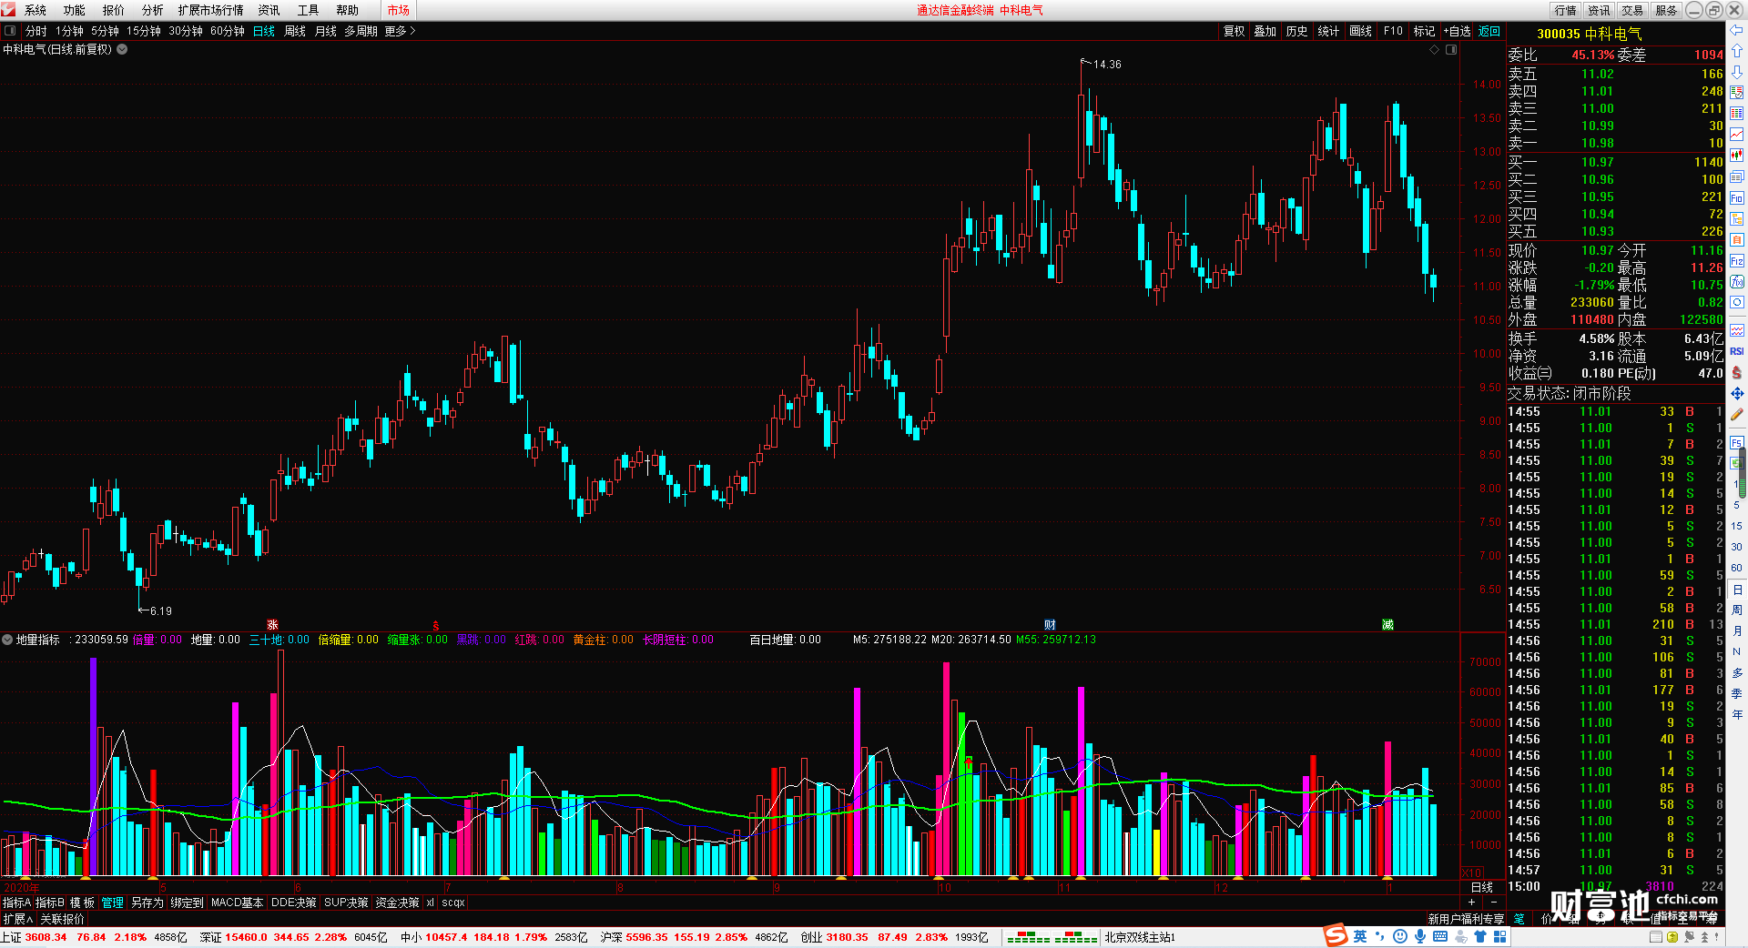This screenshot has height=948, width=1748.
Task: Click the yellow coin icon in status bar
Action: (x=1672, y=937)
